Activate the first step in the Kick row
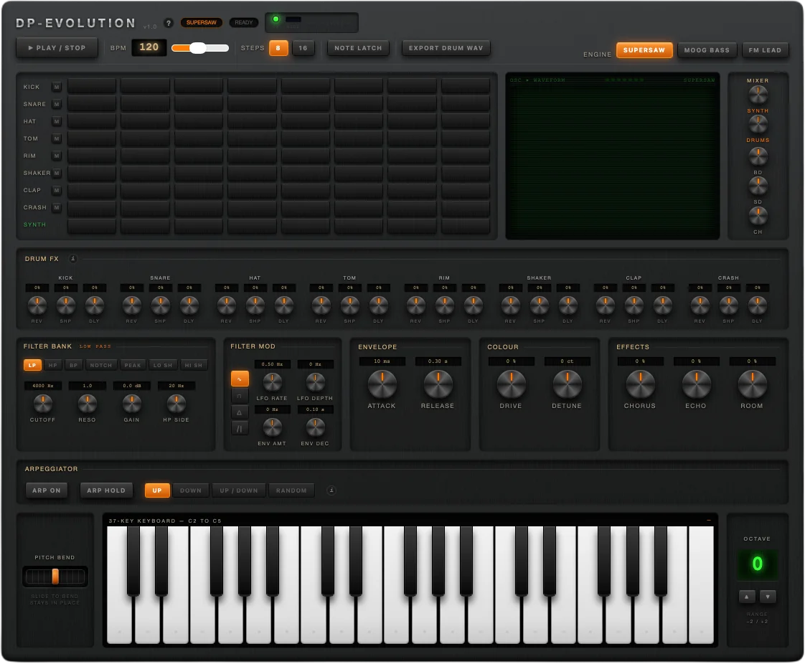The height and width of the screenshot is (664, 805). coord(92,86)
